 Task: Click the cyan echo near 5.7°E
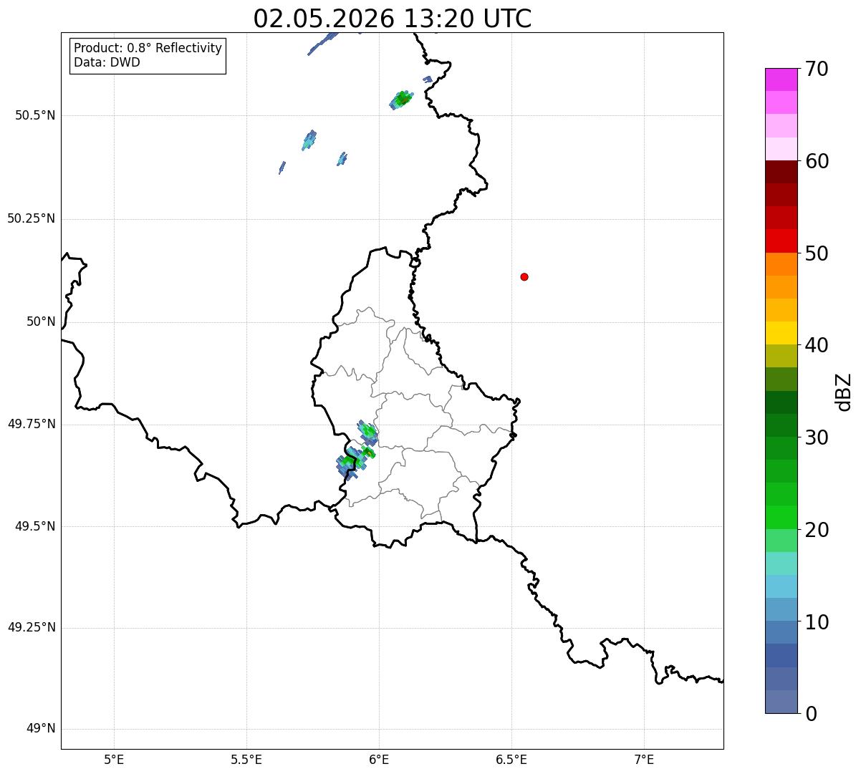[309, 140]
